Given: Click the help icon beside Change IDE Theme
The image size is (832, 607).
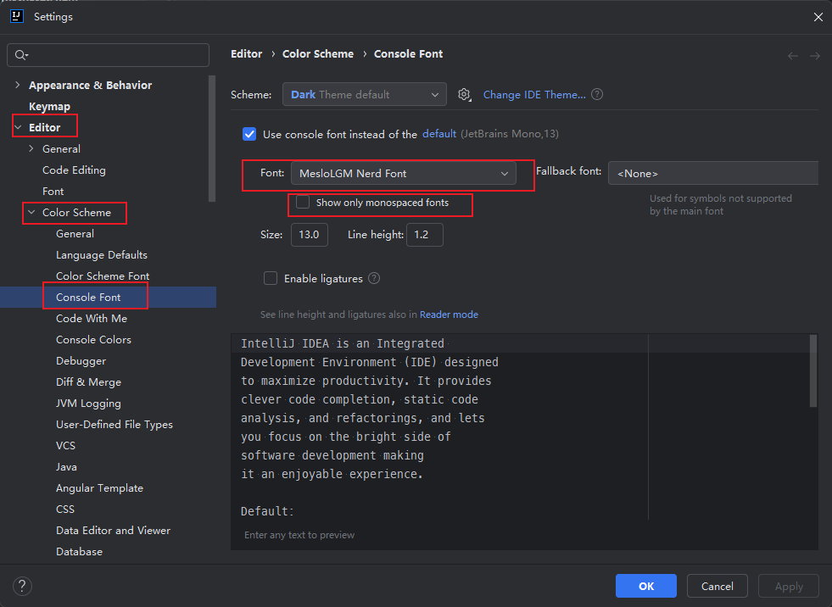Looking at the screenshot, I should point(597,95).
